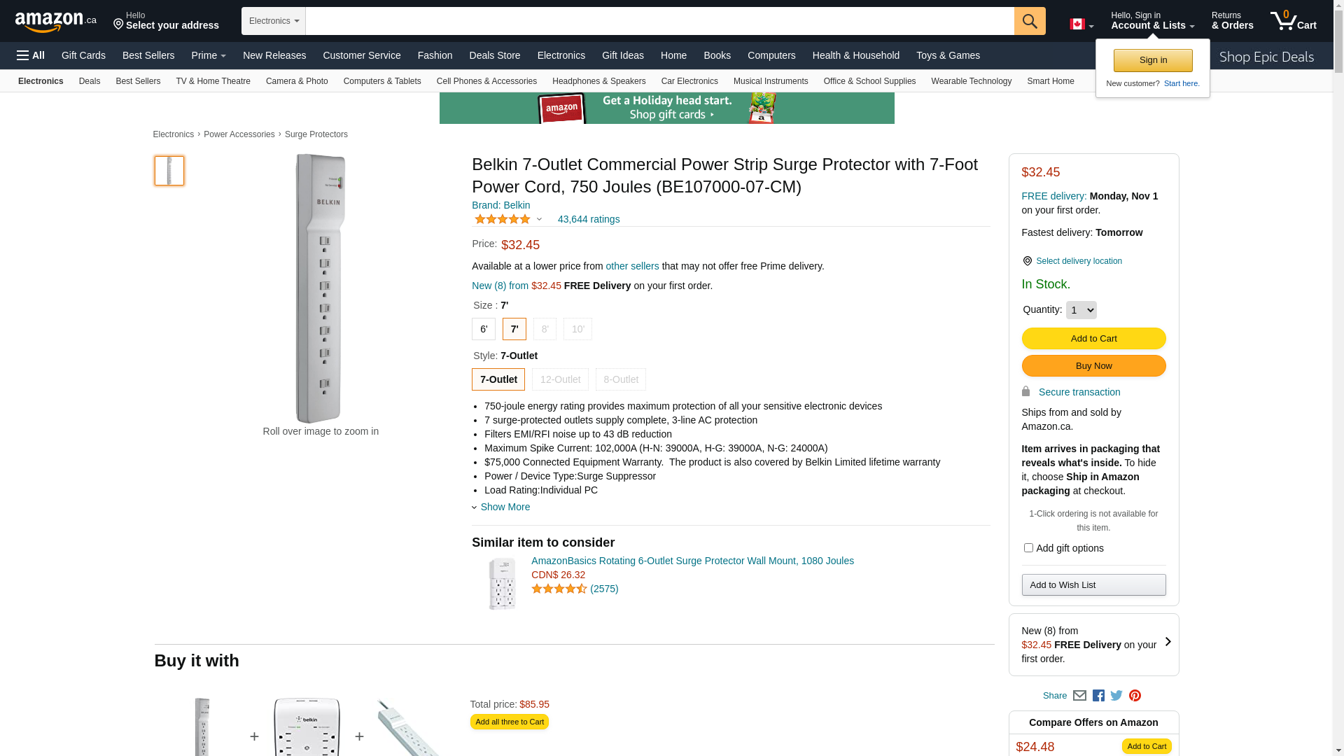Screen dimensions: 1344x756
Task: Open the star rating breakdown popover
Action: (509, 220)
